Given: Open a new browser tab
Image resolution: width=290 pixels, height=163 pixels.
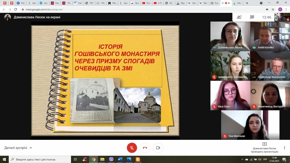Looking at the screenshot, I should tap(247, 3).
